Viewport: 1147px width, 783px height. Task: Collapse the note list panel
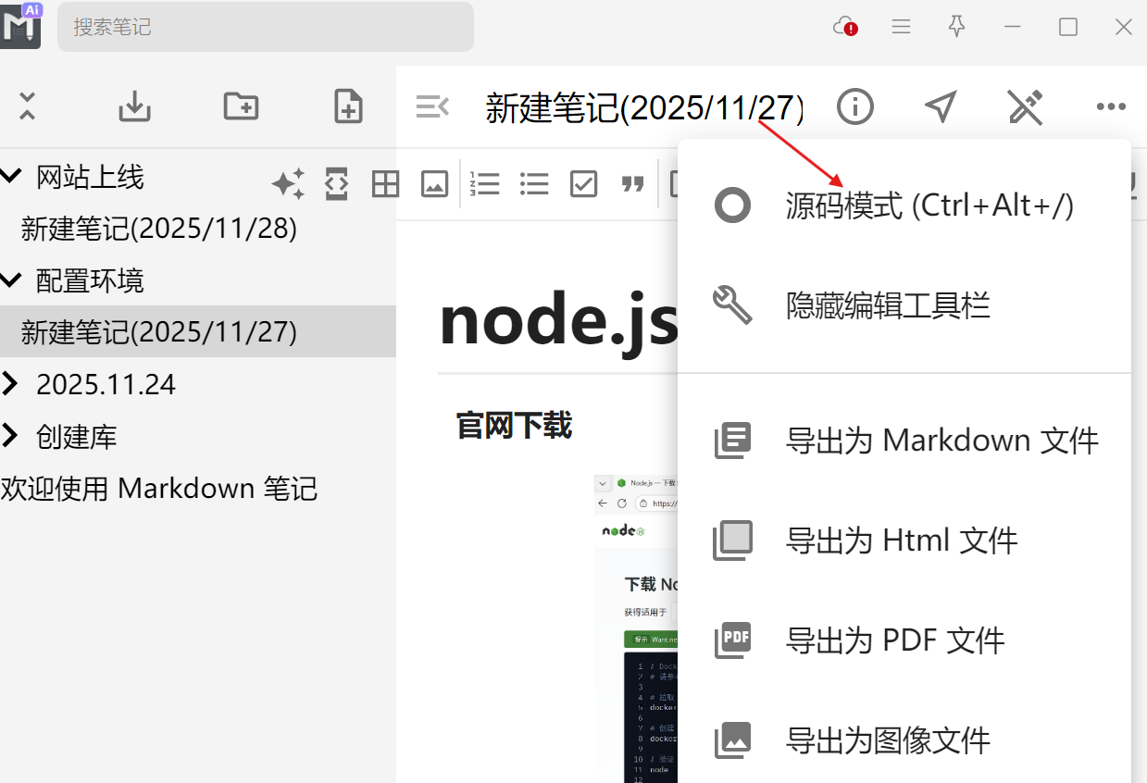pyautogui.click(x=431, y=106)
